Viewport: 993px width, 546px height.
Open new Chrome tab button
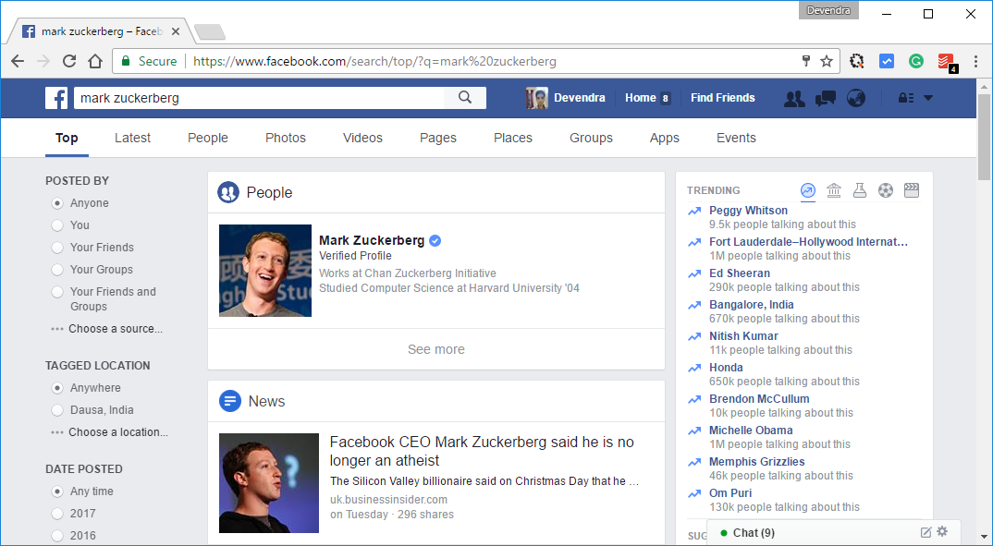tap(209, 31)
